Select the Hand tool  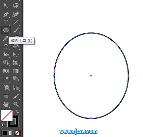click(x=6, y=104)
